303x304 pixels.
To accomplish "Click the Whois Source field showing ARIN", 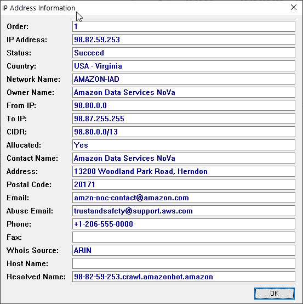I will (x=184, y=250).
